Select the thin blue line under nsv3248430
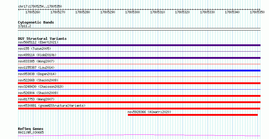 [139, 89]
